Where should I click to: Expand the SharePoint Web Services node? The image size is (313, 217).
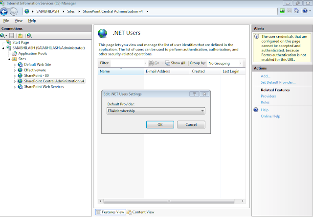click(x=15, y=87)
